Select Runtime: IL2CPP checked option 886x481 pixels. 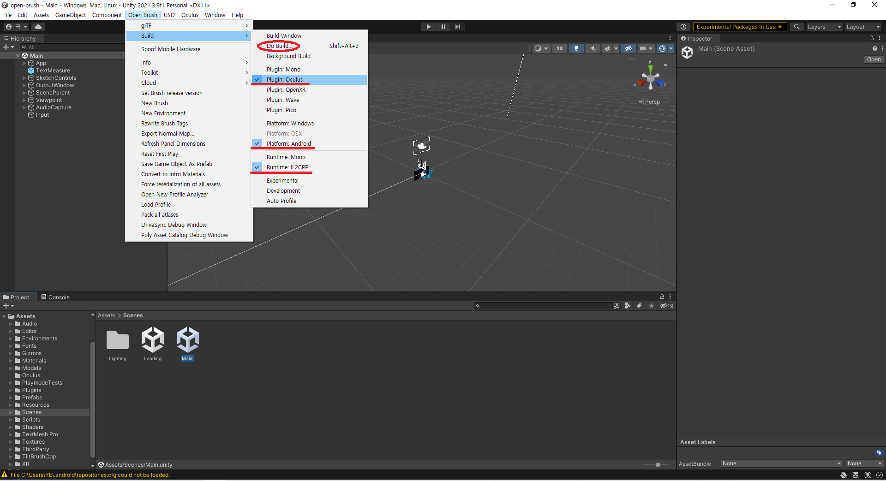coord(309,167)
